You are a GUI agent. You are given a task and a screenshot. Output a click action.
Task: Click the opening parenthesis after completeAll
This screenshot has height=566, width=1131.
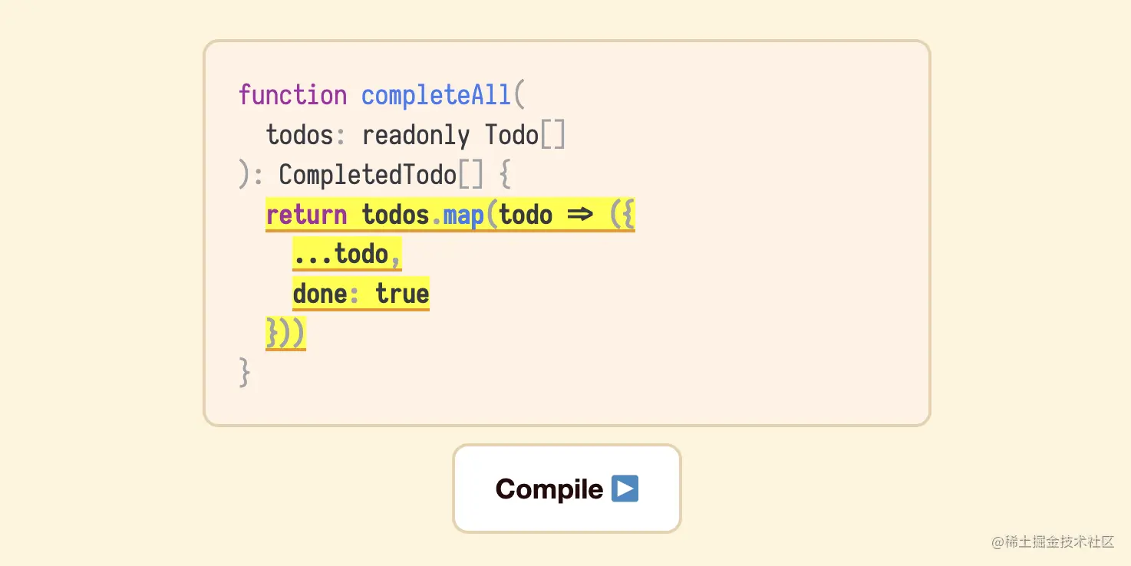pyautogui.click(x=518, y=95)
